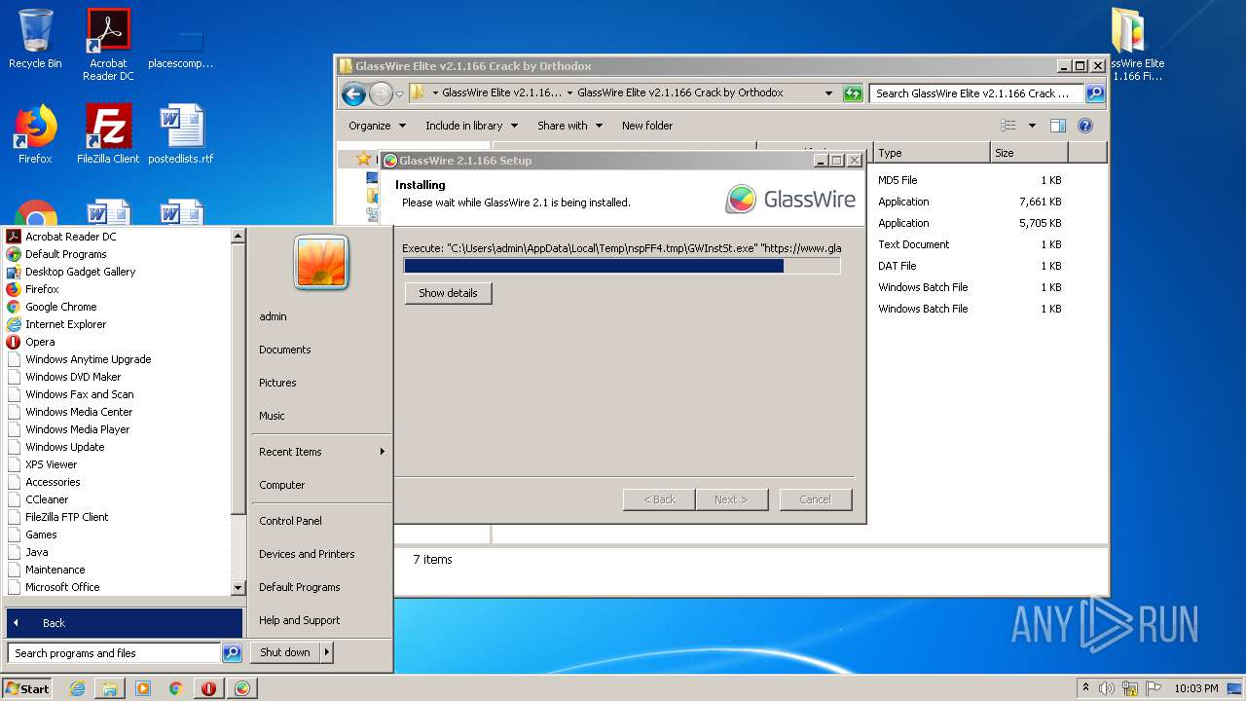
Task: Open Windows Media Player in programs list
Action: [77, 429]
